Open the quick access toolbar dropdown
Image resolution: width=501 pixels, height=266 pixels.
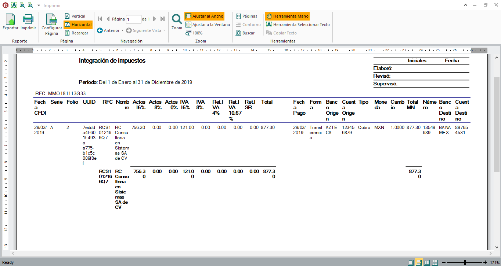pyautogui.click(x=39, y=5)
